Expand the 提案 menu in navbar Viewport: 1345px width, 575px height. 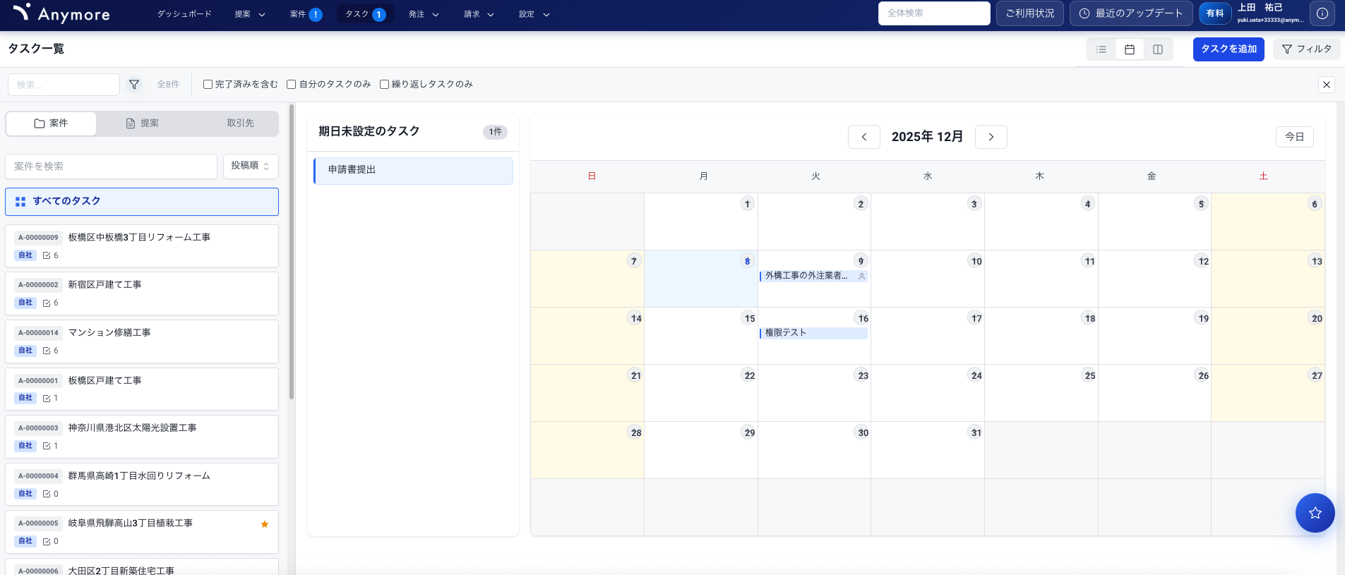pos(250,14)
